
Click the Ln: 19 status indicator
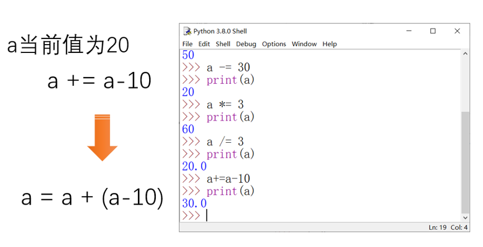[437, 227]
